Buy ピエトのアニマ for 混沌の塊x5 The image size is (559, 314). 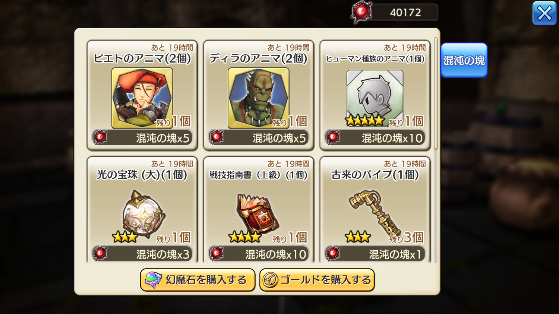[x=142, y=138]
